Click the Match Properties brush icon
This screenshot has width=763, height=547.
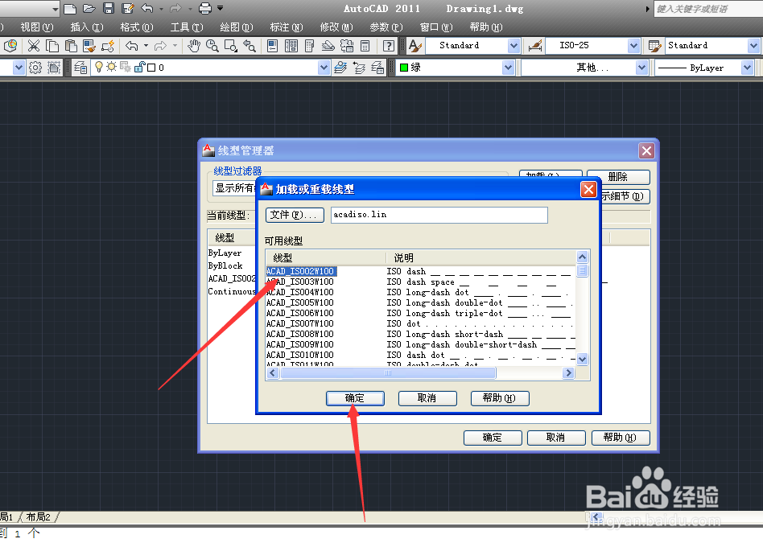click(x=89, y=46)
